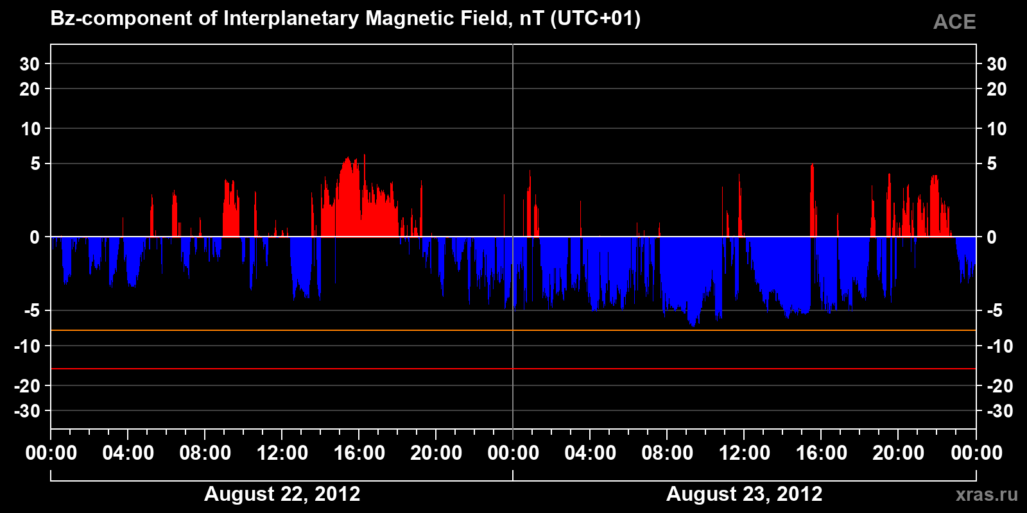Screen dimensions: 1027x513
Task: Click the right-axis 5 value label
Action: pos(992,164)
